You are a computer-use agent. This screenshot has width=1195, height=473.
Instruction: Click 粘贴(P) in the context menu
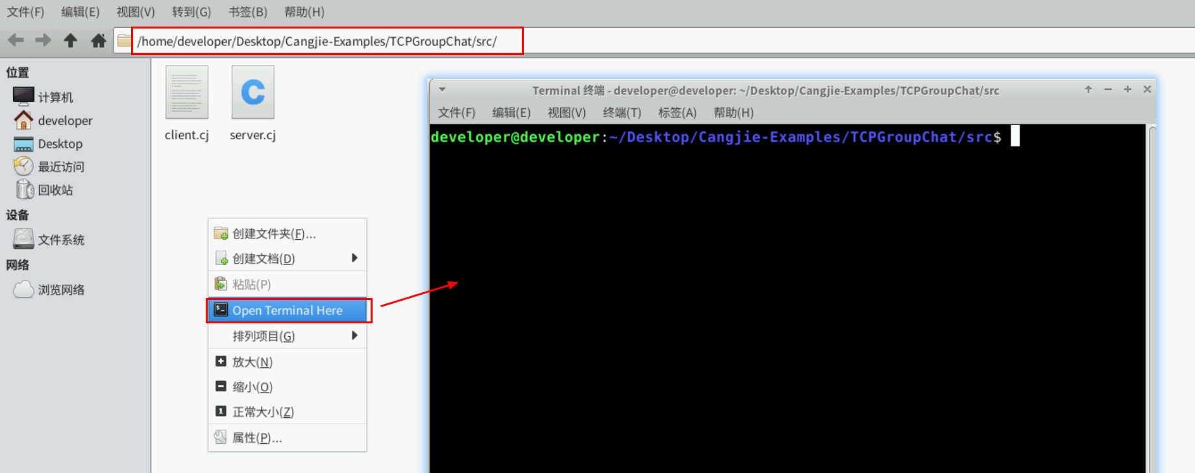coord(287,284)
